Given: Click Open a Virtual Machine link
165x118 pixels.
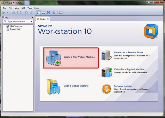Looking at the screenshot, I should tap(76, 86).
